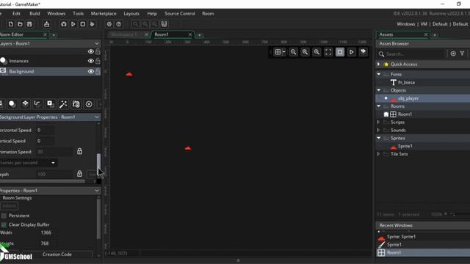Expand the Quick Access group
Image resolution: width=470 pixels, height=264 pixels.
point(378,64)
